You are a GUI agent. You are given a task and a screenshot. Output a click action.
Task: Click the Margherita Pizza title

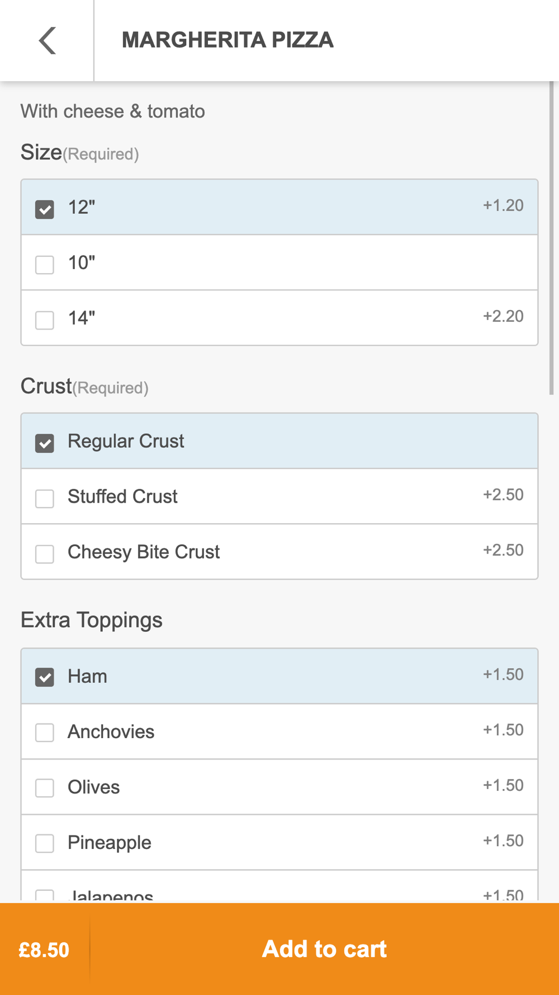pos(228,40)
